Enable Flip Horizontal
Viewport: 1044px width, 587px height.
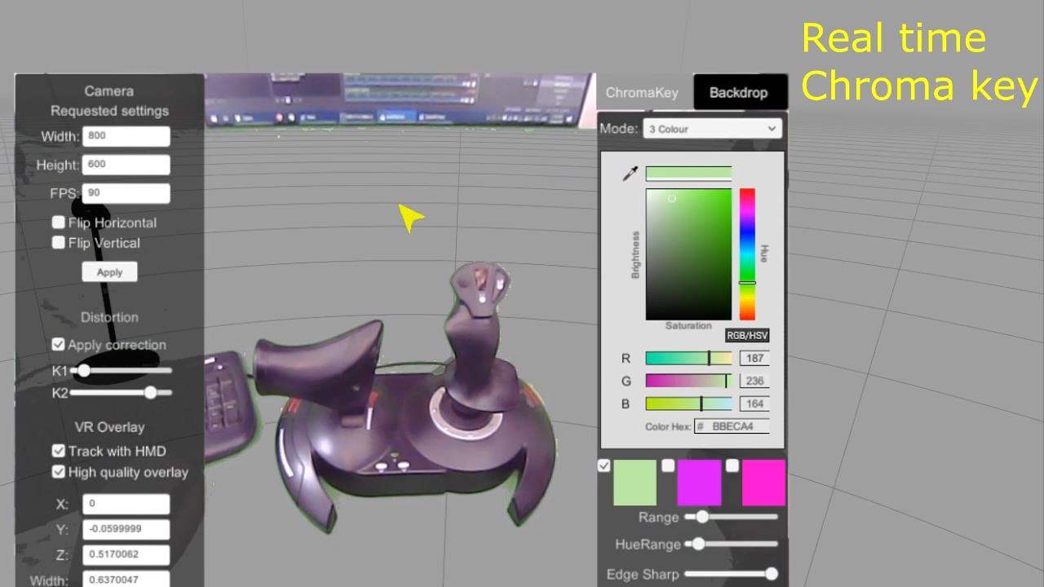(58, 222)
